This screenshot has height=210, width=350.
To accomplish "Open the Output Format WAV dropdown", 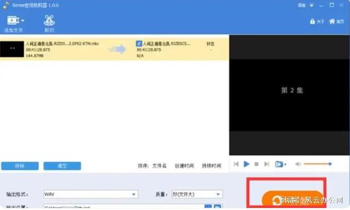I will pyautogui.click(x=91, y=194).
